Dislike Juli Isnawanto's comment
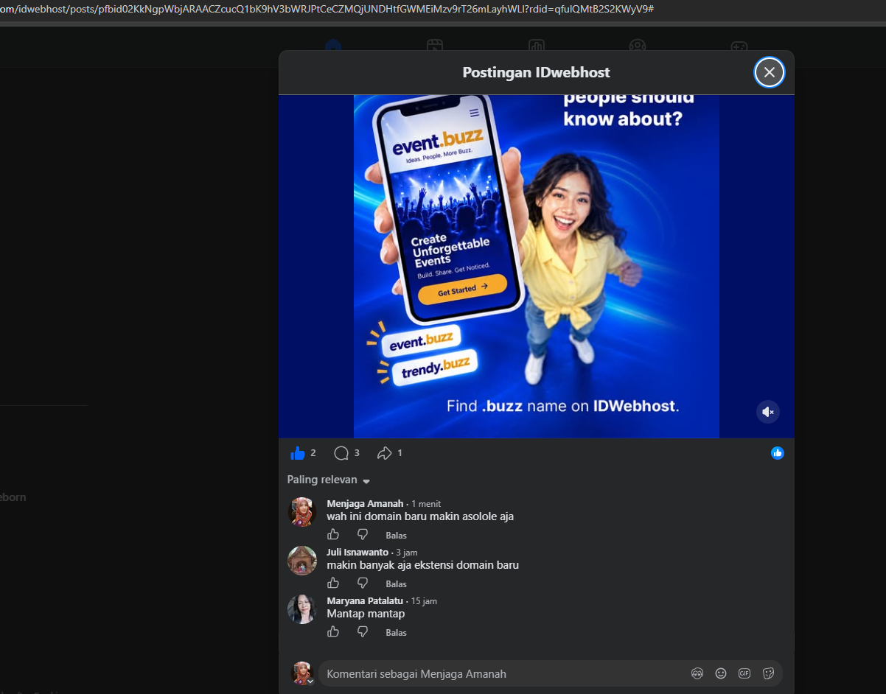 tap(362, 583)
